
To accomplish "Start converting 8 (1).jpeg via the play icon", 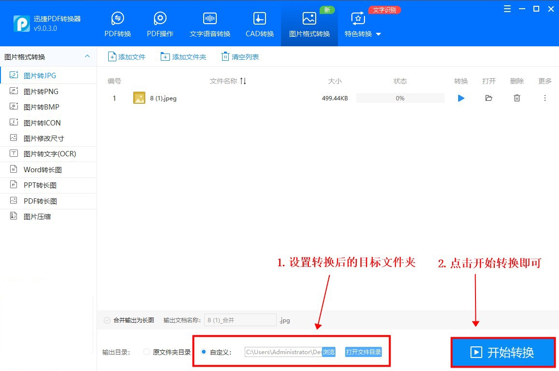I will coord(461,98).
